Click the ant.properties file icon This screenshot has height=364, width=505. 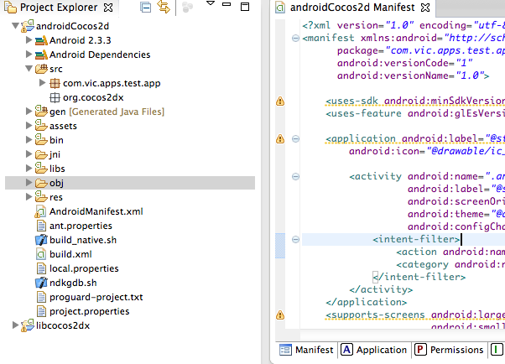pyautogui.click(x=41, y=226)
